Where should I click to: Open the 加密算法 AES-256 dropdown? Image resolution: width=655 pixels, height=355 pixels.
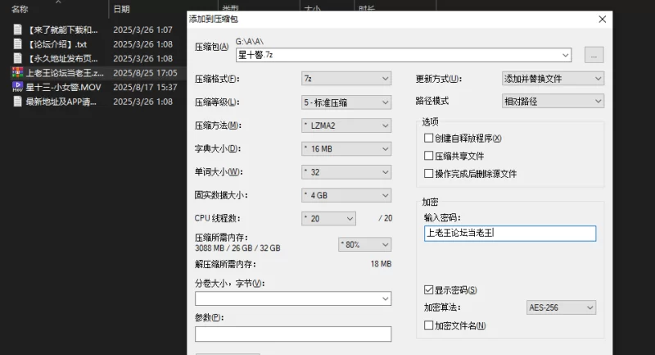click(561, 307)
